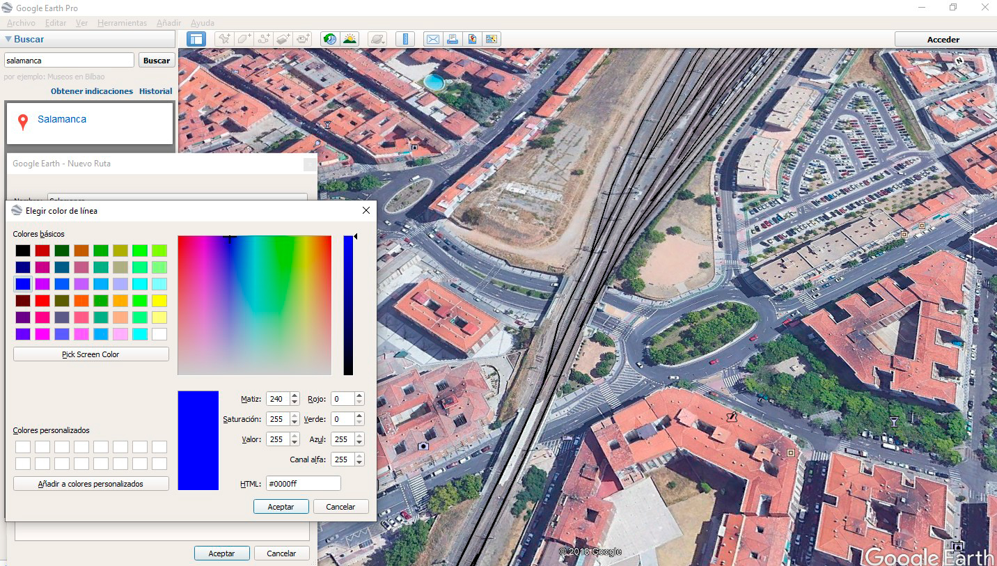
Task: Click the search field containing salamanca
Action: tap(69, 61)
